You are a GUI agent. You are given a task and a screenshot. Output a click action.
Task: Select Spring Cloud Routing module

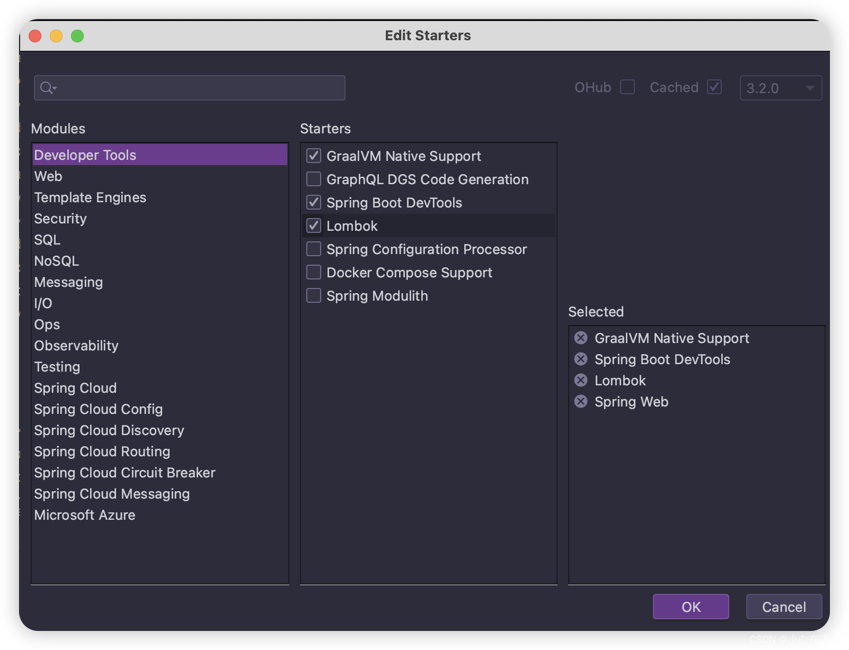pos(160,452)
